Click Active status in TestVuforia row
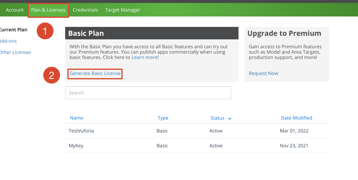The height and width of the screenshot is (180, 358). pos(216,131)
